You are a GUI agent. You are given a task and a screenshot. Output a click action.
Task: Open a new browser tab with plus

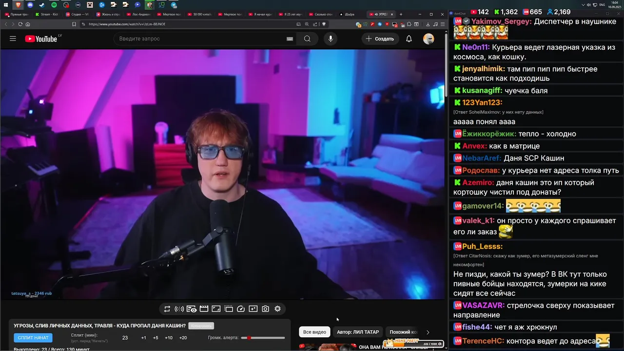pos(401,14)
